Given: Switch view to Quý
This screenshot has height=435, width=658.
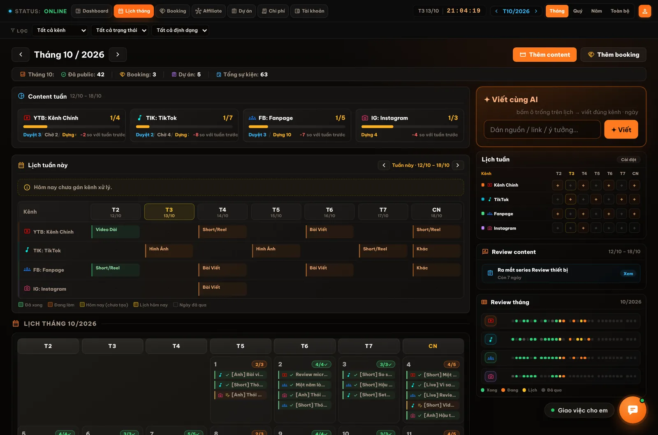Looking at the screenshot, I should 577,11.
